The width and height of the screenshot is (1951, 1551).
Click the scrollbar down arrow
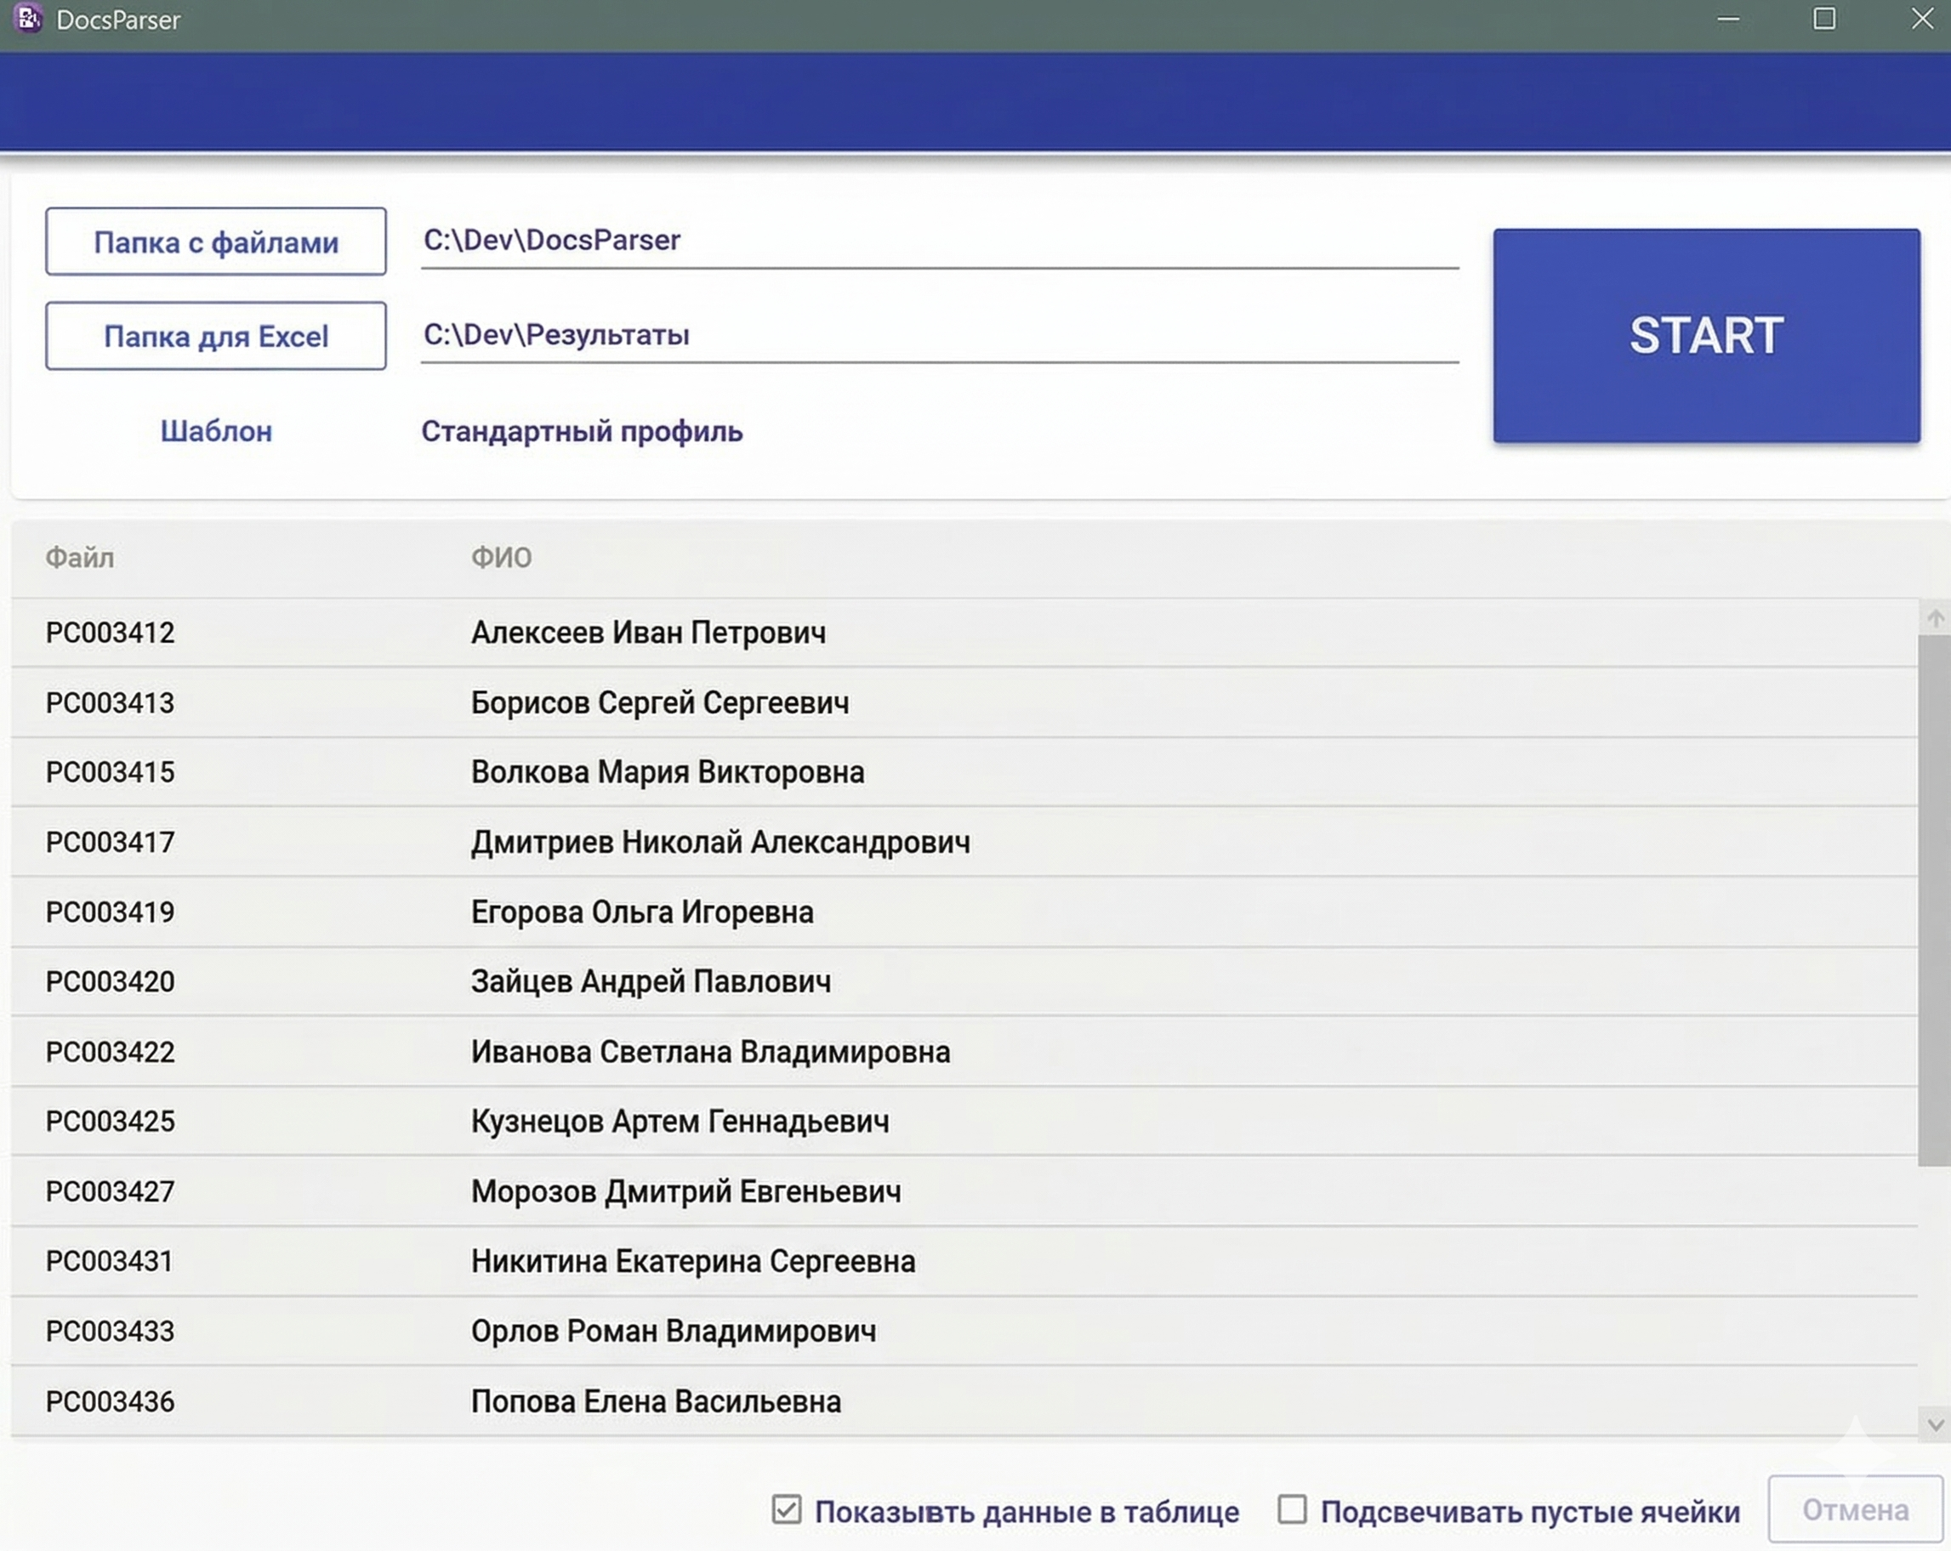pos(1935,1425)
